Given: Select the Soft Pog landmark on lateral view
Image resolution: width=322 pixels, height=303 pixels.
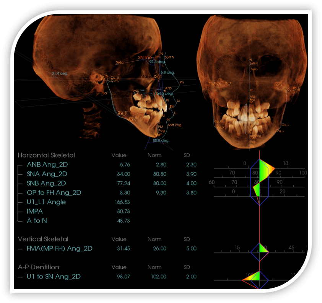Looking at the screenshot, I should tap(174, 125).
